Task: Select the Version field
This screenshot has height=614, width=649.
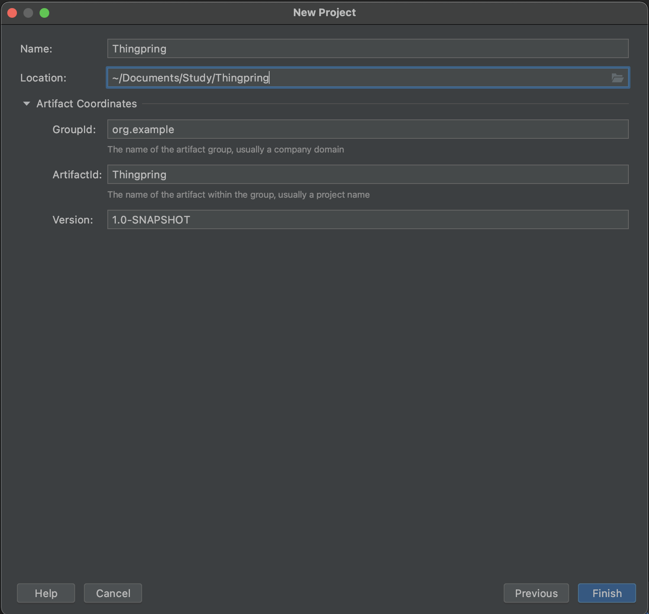Action: [368, 219]
